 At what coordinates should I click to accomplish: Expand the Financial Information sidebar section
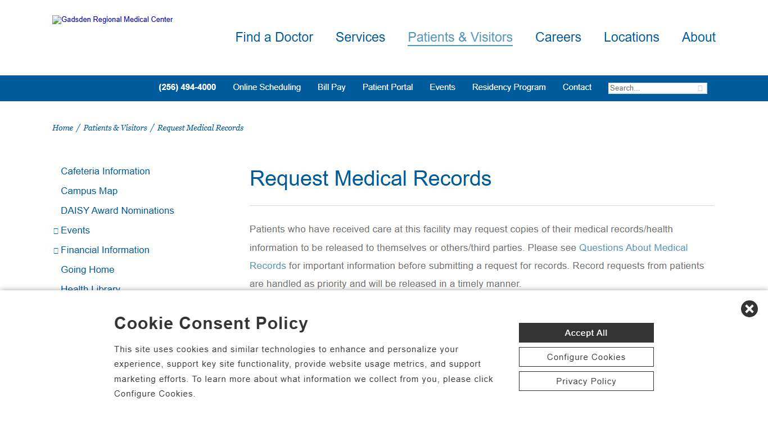coord(55,250)
